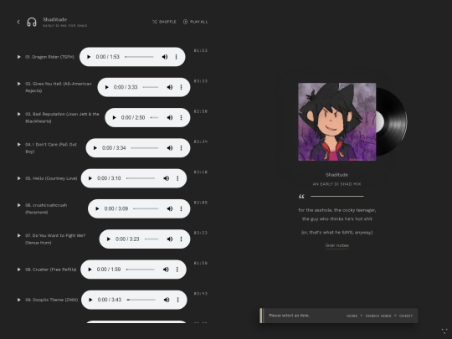Viewport: 452px width, 339px height.
Task: Play track 01 Dragon Rider from list arrow
Action: (18, 57)
